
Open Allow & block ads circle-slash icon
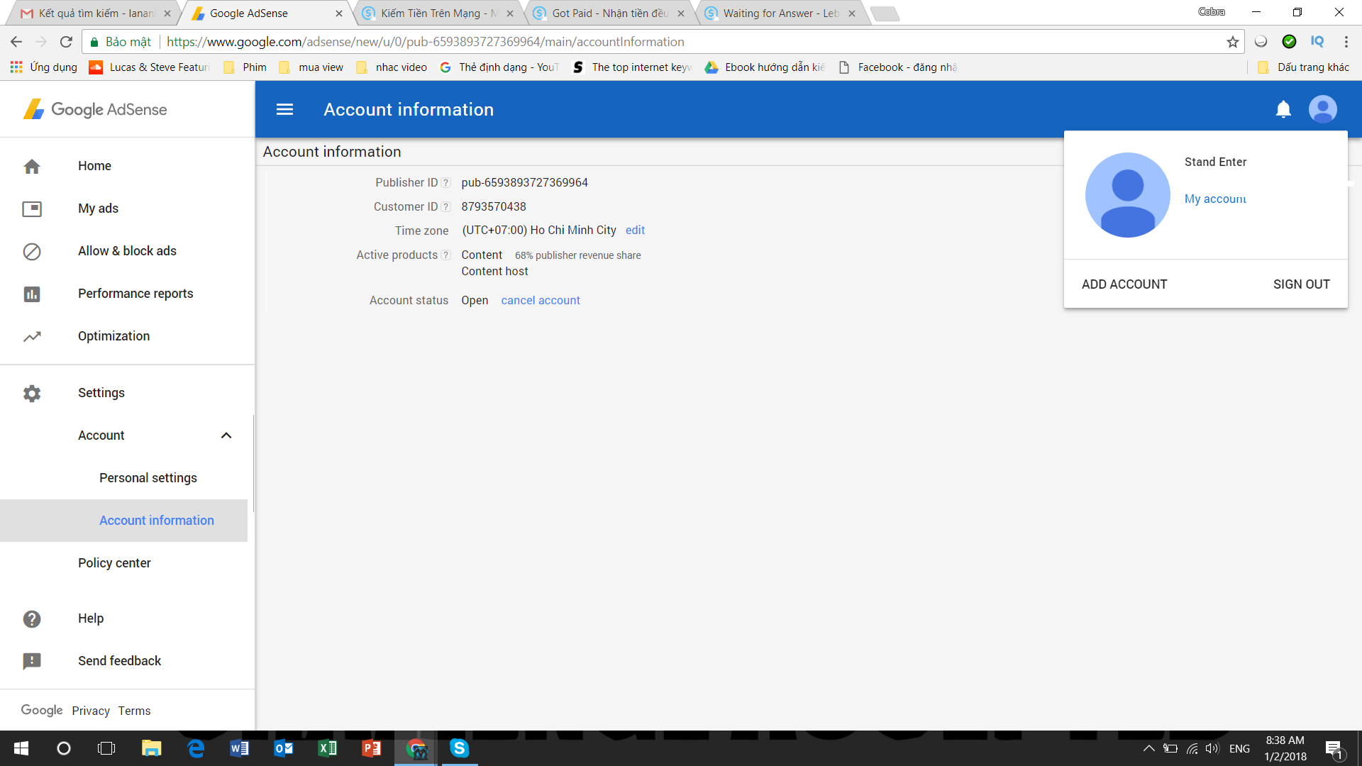tap(32, 251)
